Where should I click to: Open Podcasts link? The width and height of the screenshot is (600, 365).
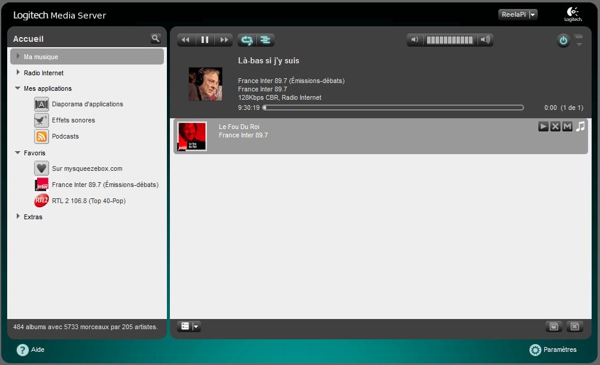[65, 136]
